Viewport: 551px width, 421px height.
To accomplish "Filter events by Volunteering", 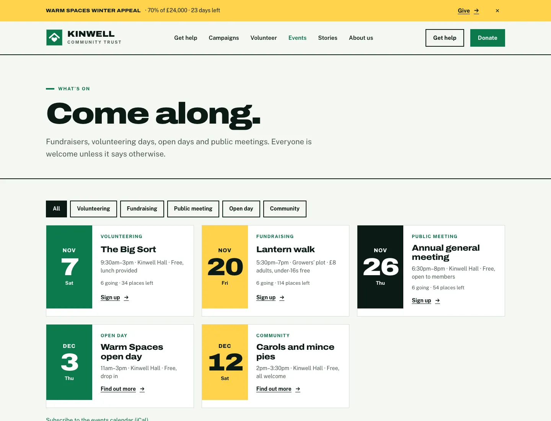I will pyautogui.click(x=93, y=209).
